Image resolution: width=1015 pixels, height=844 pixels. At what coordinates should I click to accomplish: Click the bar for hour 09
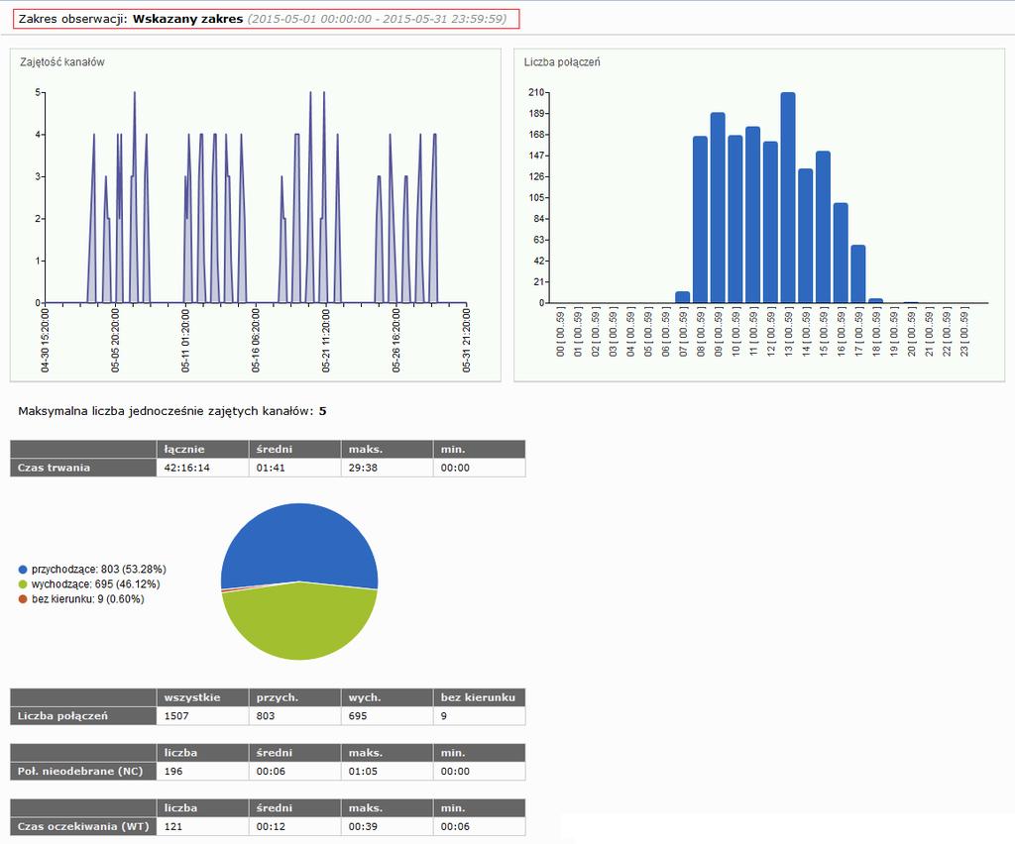point(718,208)
